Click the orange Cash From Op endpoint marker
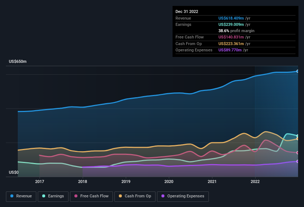The height and width of the screenshot is (207, 304). [x=298, y=139]
